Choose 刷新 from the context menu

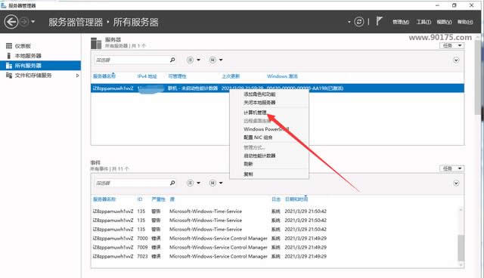click(x=248, y=164)
